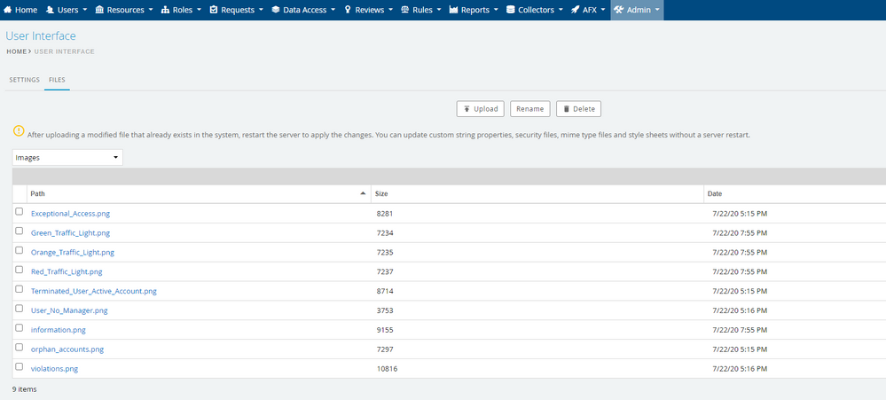Viewport: 886px width, 400px height.
Task: Sort the table by Path column header
Action: click(x=37, y=193)
